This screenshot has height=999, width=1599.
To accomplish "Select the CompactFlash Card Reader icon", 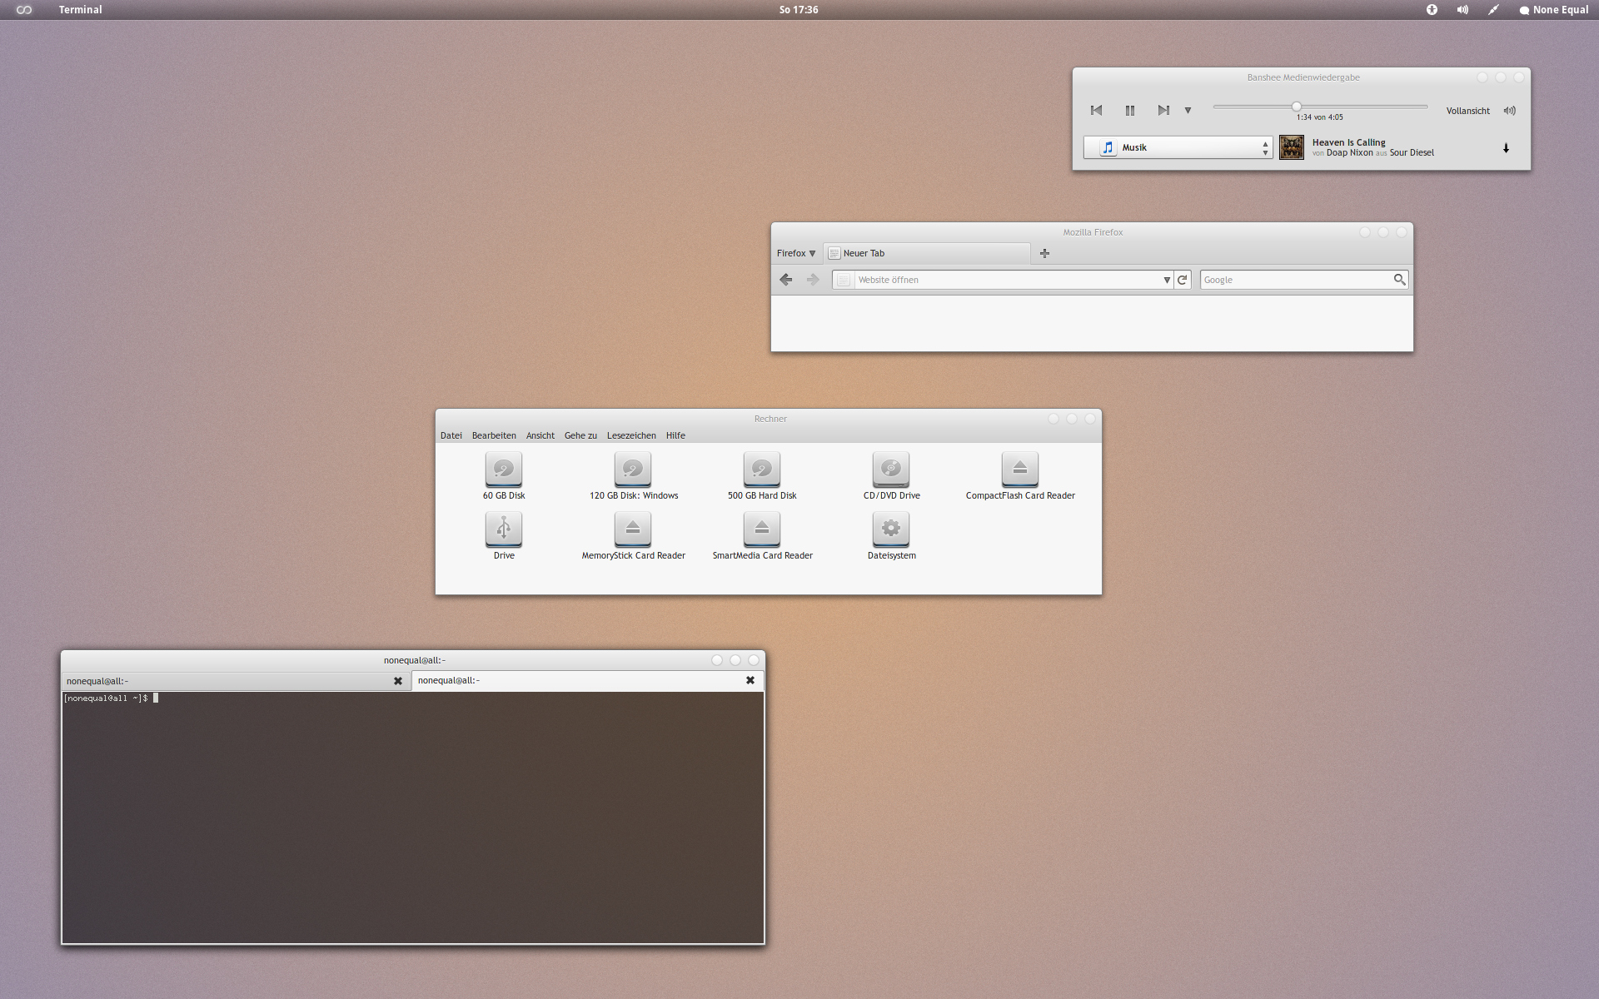I will click(1020, 470).
